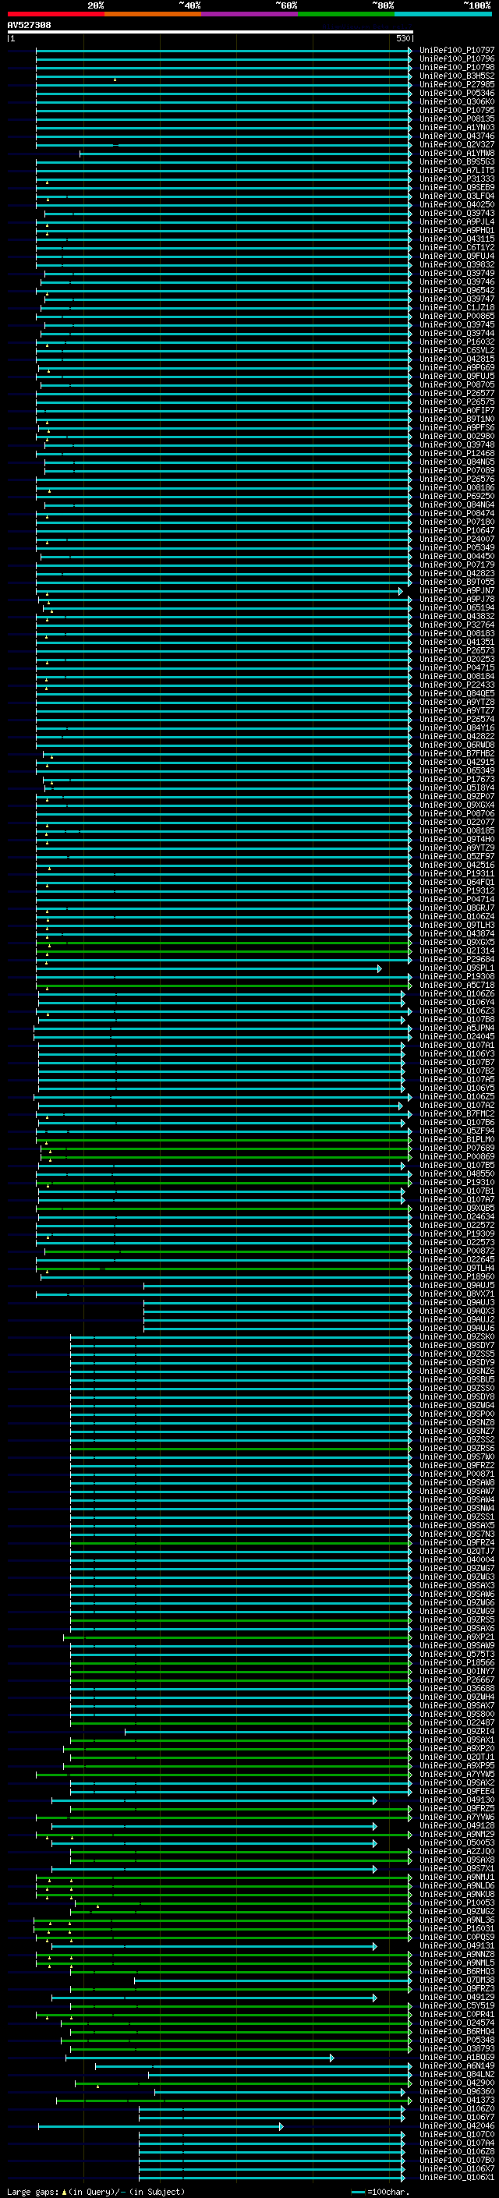The width and height of the screenshot is (499, 2198).
Task: Select the UniRef100_C1JZ18 label
Action: click(x=457, y=307)
